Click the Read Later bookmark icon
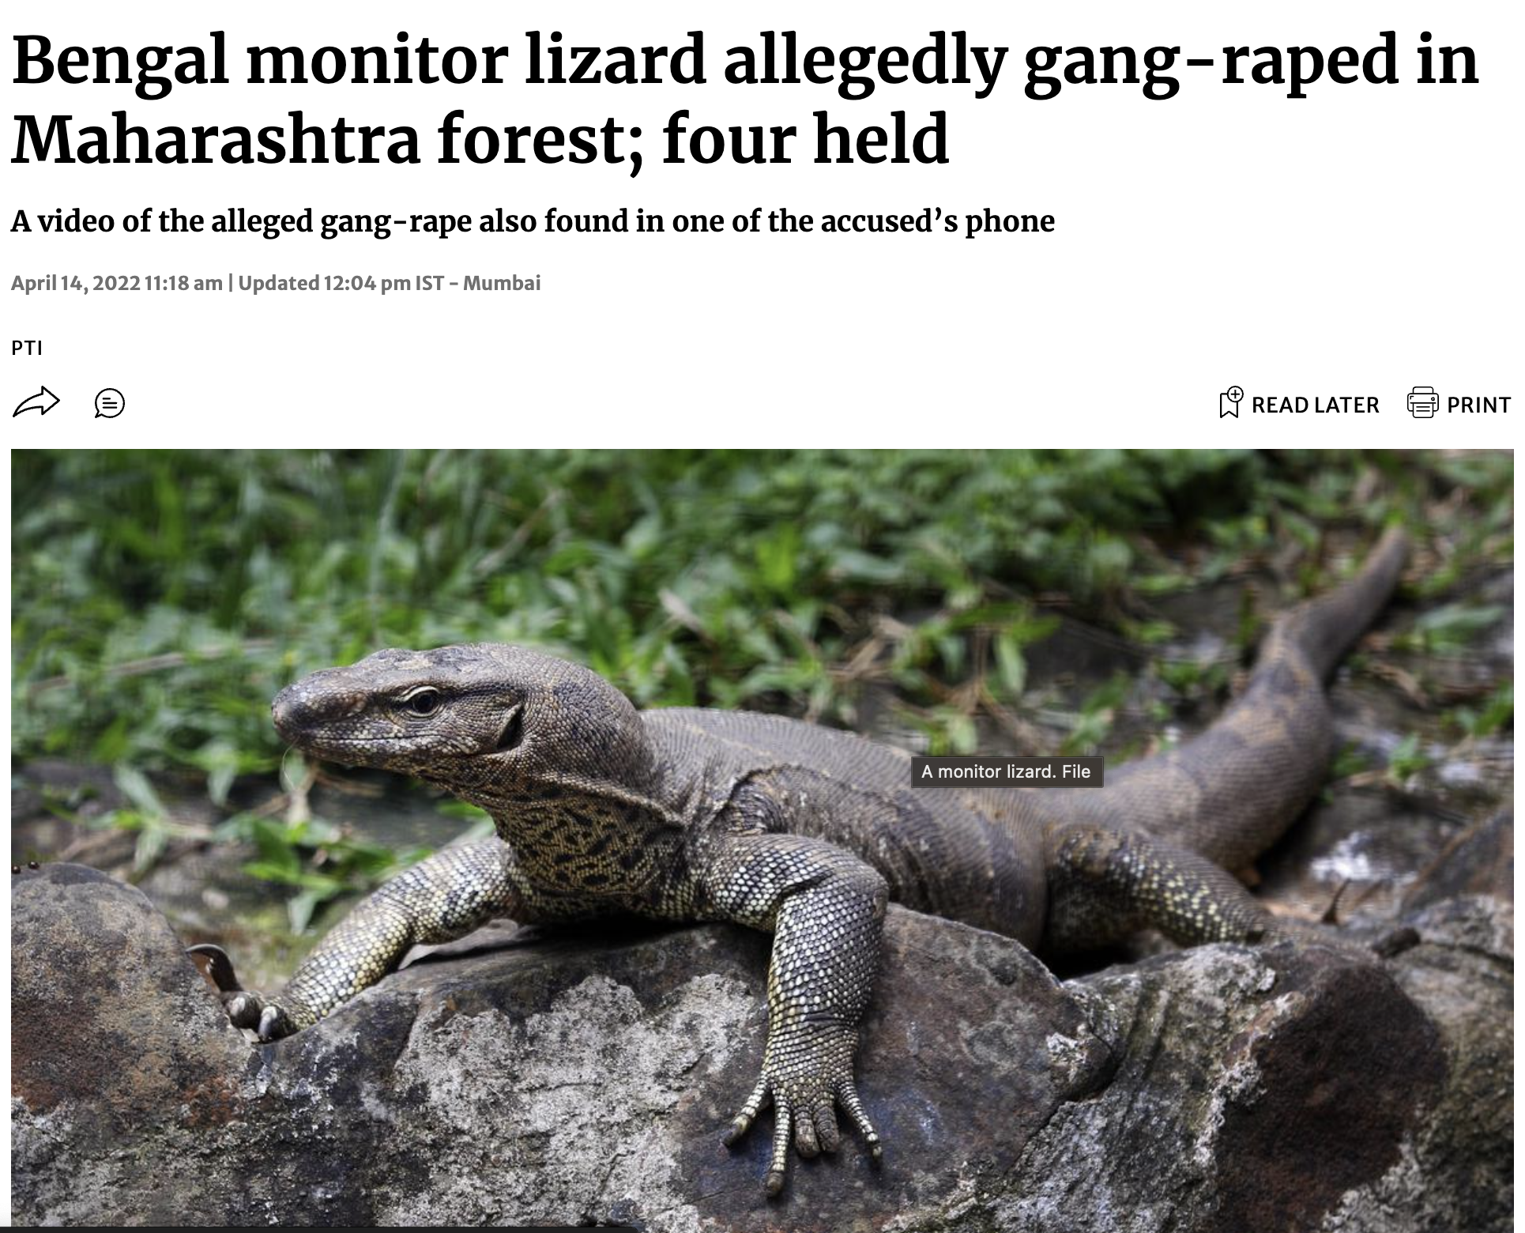 pyautogui.click(x=1230, y=403)
